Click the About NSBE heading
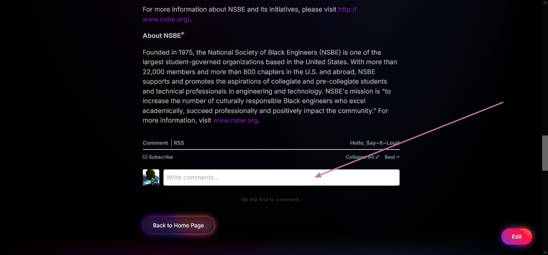This screenshot has height=255, width=548. [x=163, y=36]
